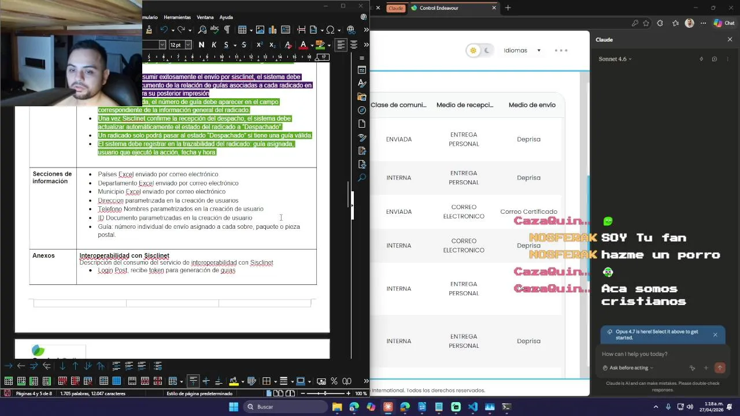Open the undo history dropdown arrow
The image size is (740, 416).
coord(172,30)
